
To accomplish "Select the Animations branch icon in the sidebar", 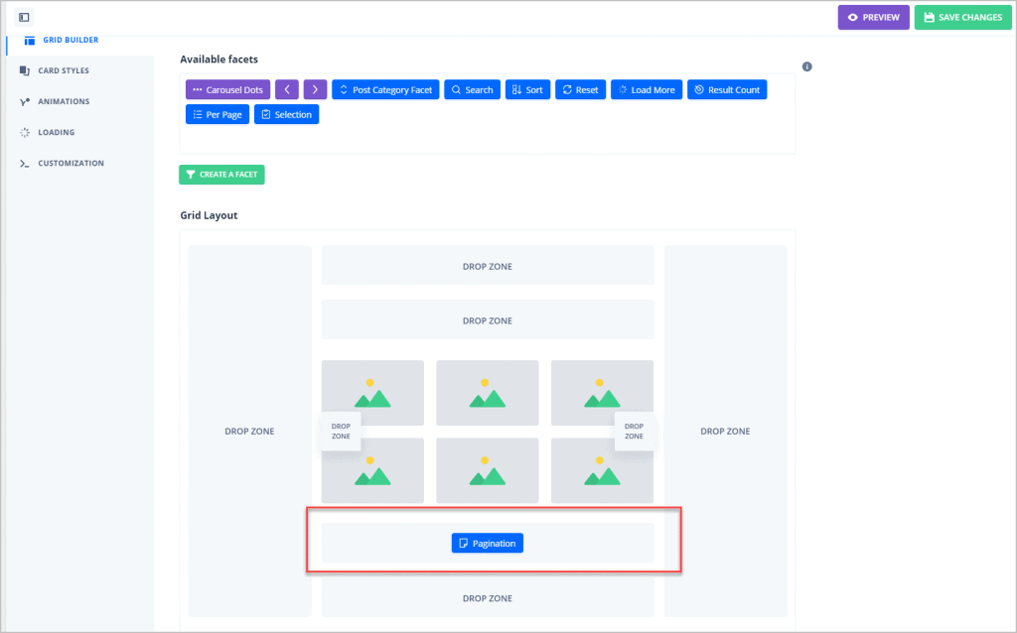I will [23, 101].
